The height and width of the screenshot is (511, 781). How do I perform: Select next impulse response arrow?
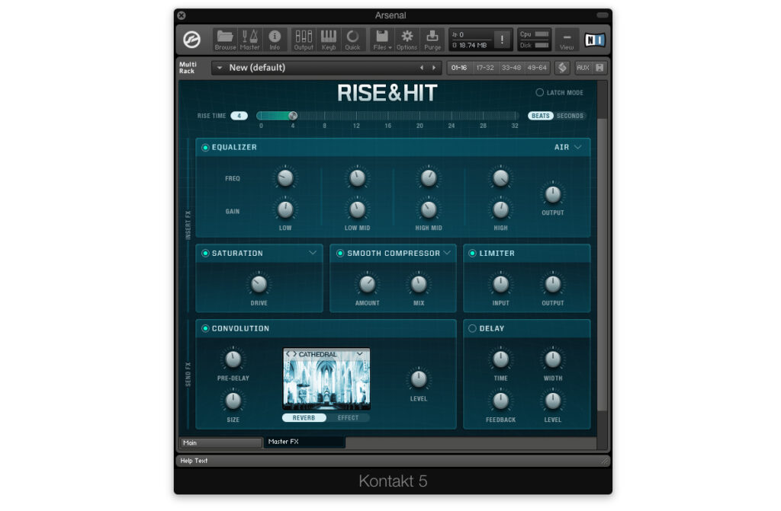pyautogui.click(x=294, y=354)
